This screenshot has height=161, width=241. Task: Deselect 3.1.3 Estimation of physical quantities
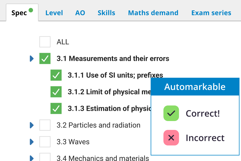[x=56, y=109]
